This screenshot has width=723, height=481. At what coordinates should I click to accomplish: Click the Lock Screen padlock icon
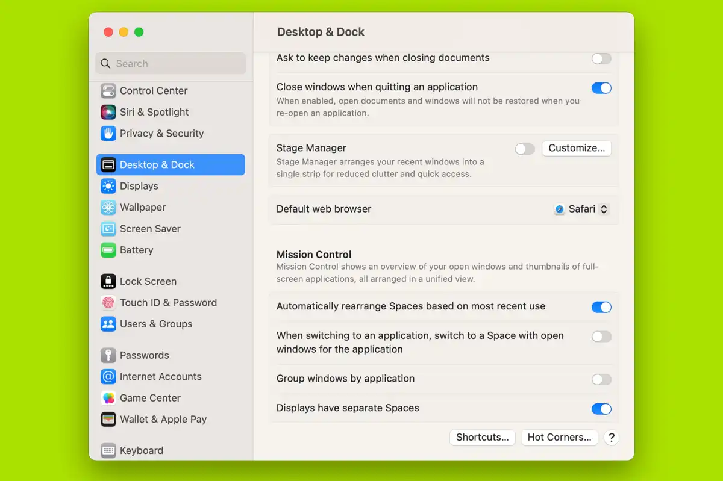[108, 281]
